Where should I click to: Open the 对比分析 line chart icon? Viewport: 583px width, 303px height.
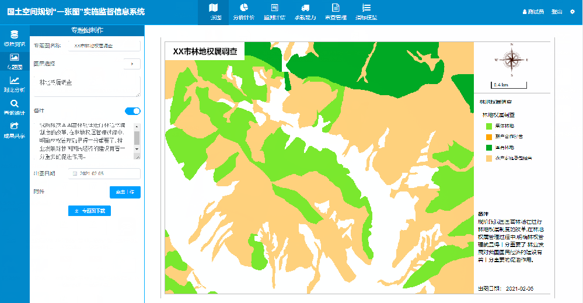click(14, 81)
